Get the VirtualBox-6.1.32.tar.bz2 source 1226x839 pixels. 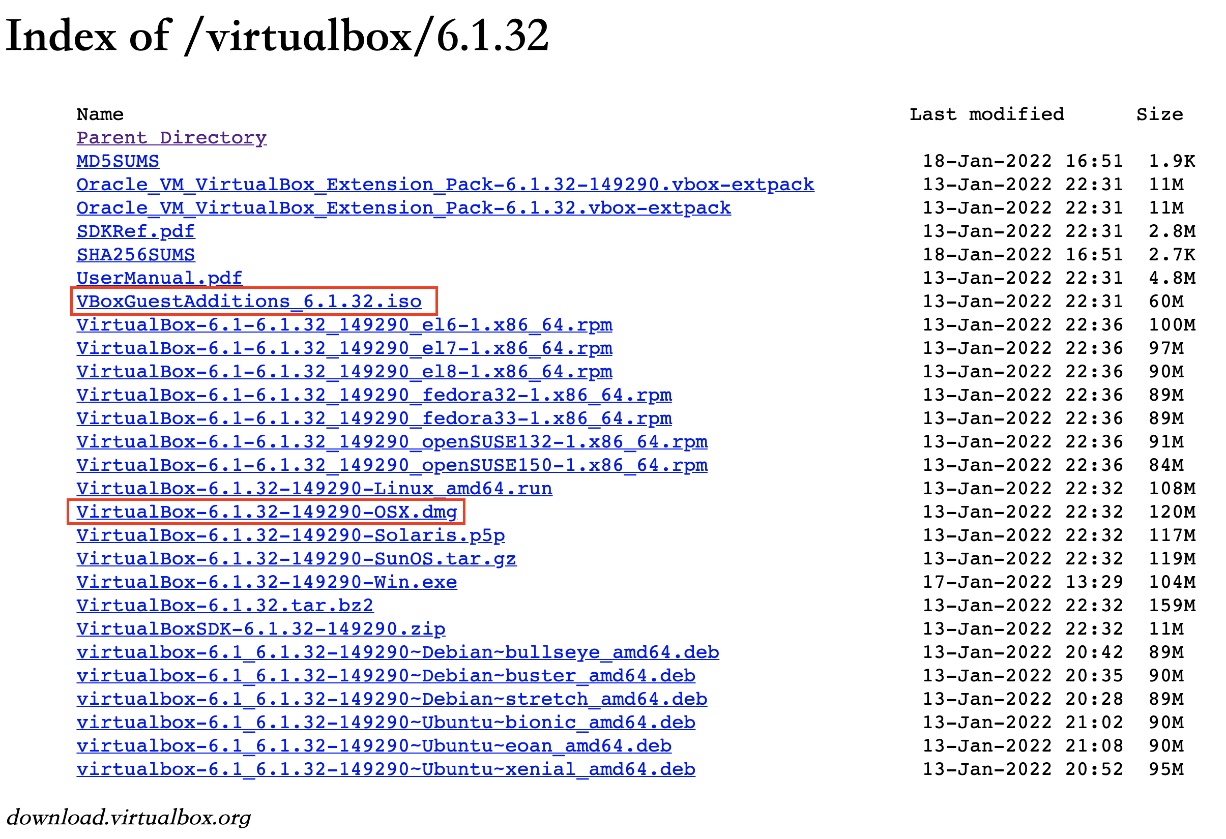(225, 605)
